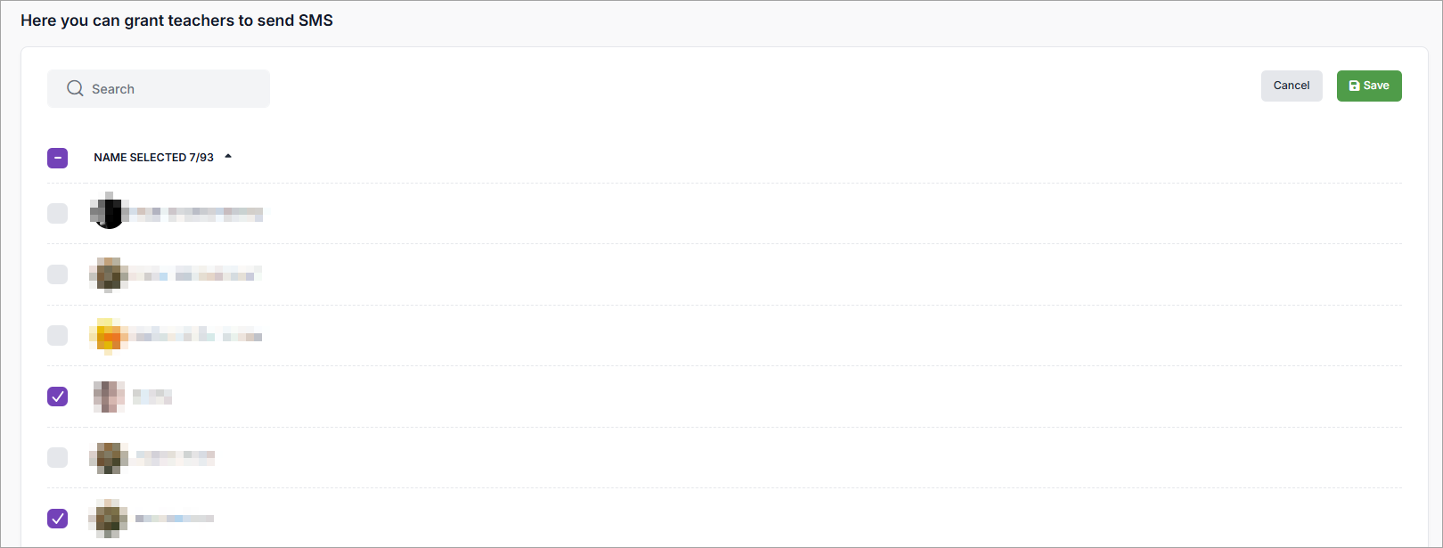Click the sort arrow beside NAME SELECTED

[228, 157]
